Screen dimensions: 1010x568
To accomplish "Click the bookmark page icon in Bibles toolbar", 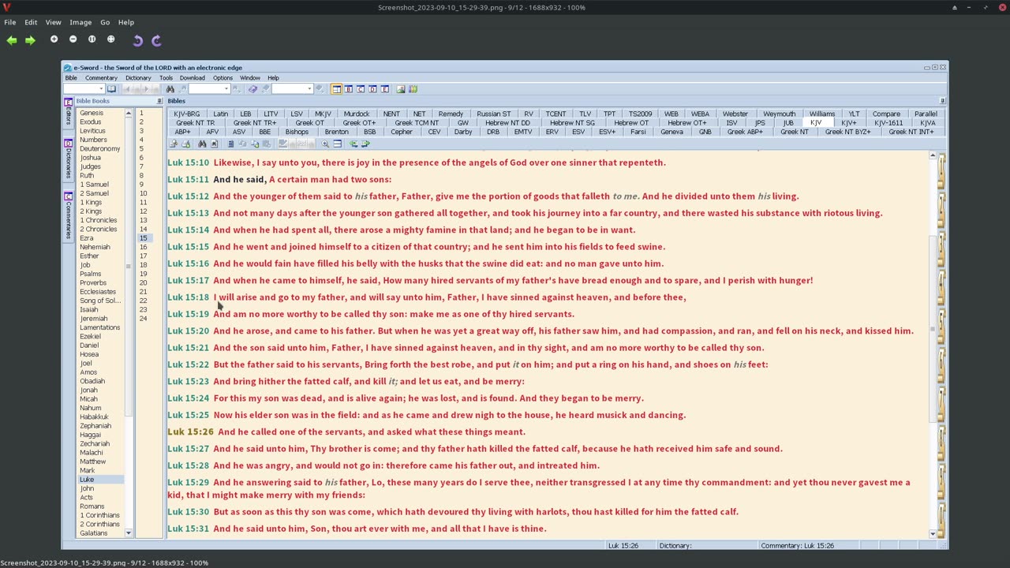I will 215,144.
